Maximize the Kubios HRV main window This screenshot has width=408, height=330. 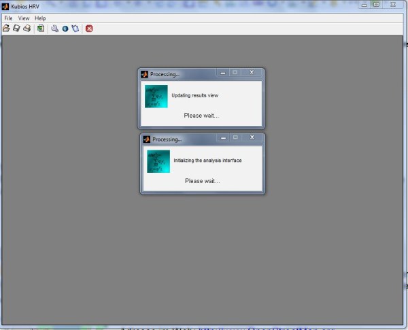click(x=376, y=5)
